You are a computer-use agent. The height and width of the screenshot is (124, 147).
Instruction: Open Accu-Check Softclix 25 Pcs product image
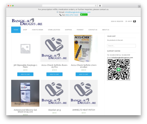[54, 48]
